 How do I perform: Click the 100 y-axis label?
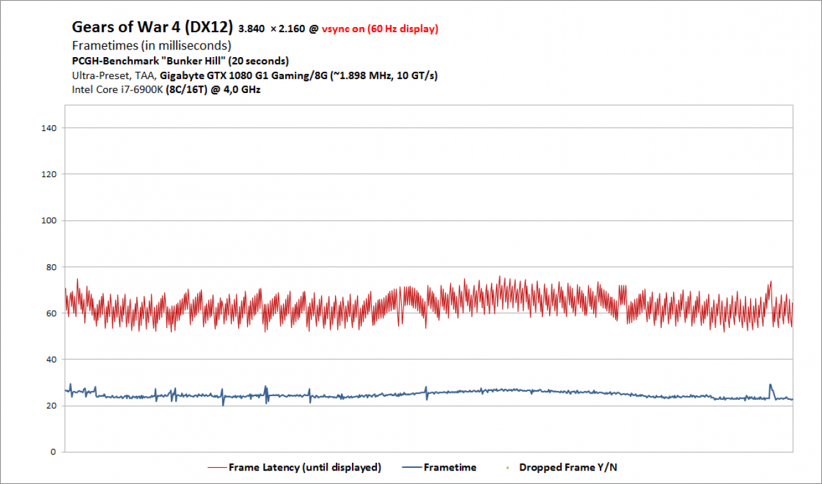(49, 221)
